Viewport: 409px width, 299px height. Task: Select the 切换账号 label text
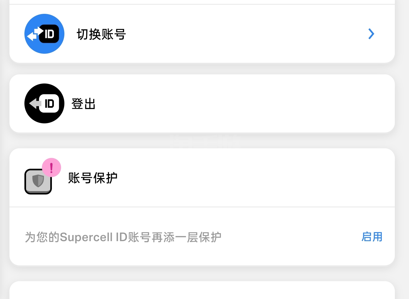101,34
